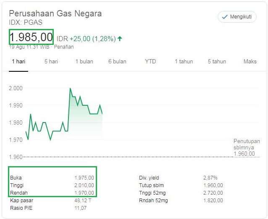Image resolution: width=268 pixels, height=219 pixels.
Task: Open the 1 bulan chart range
Action: click(84, 61)
